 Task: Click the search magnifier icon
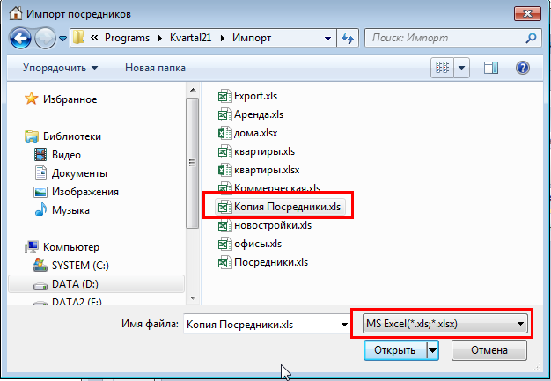click(x=531, y=39)
